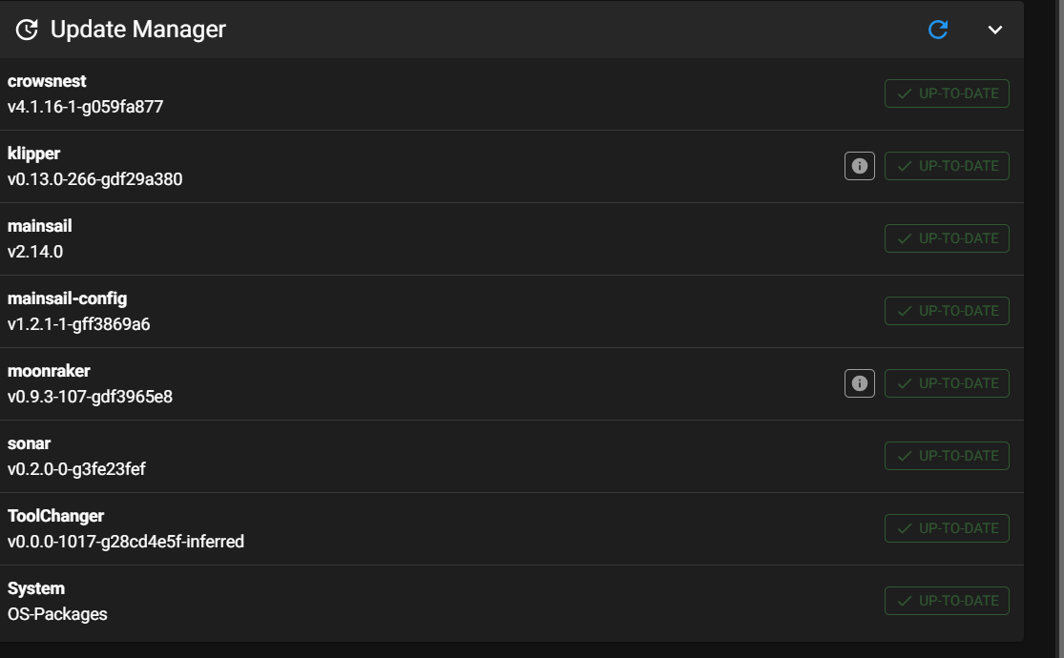Click moonraker UP-TO-DATE button
The width and height of the screenshot is (1064, 658).
click(x=947, y=383)
